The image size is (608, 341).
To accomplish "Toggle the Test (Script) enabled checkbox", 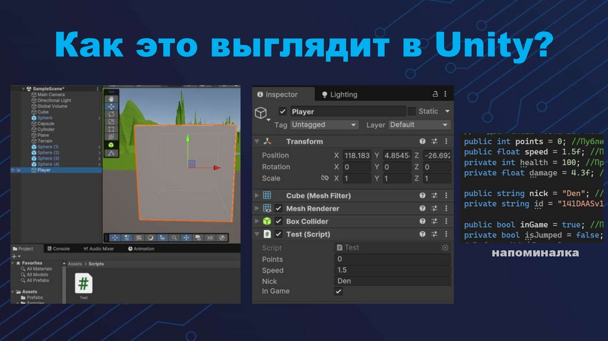I will pyautogui.click(x=278, y=234).
